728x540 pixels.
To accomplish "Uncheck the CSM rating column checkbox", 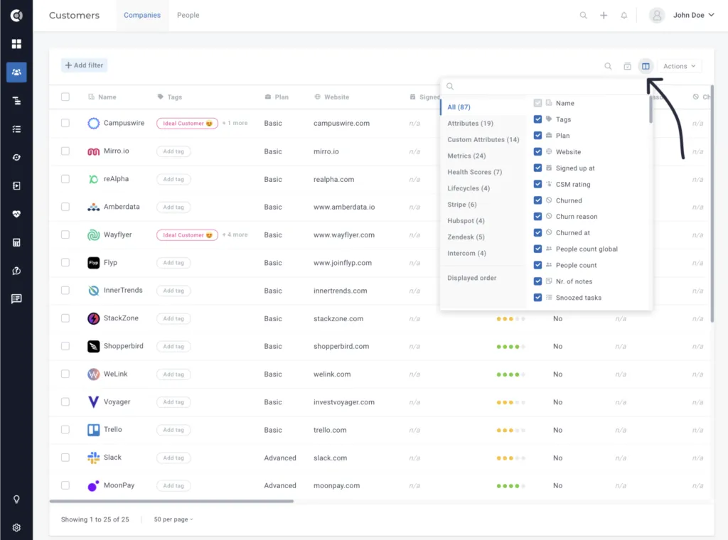I will tap(537, 184).
